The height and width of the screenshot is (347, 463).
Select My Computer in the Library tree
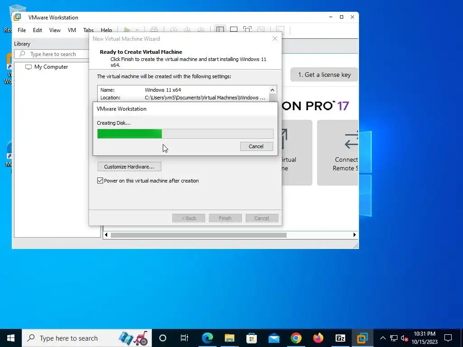tap(51, 67)
